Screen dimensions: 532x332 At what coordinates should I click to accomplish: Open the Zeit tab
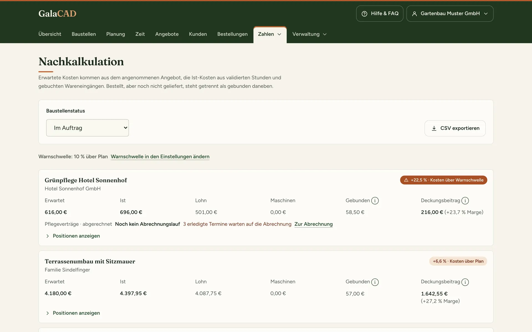coord(140,34)
